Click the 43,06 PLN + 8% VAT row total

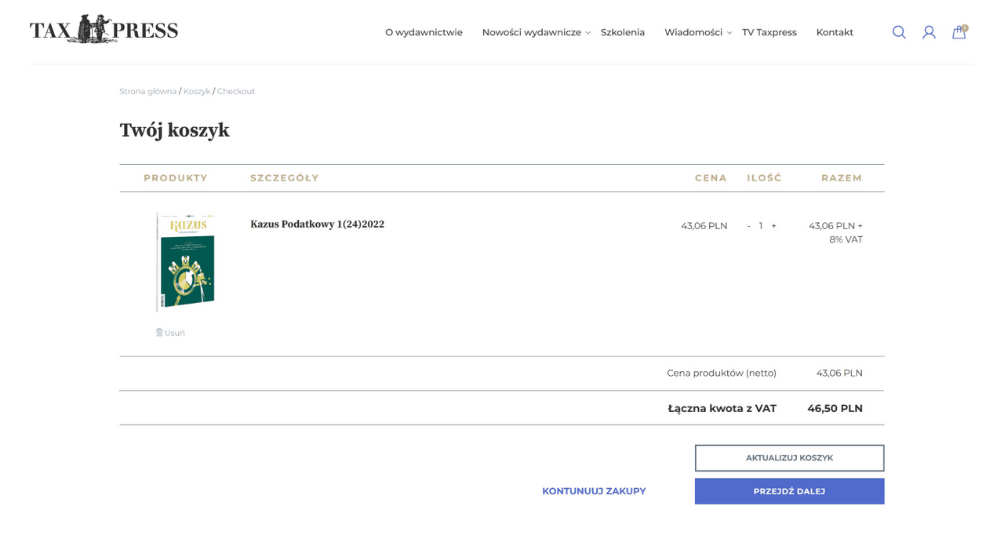tap(835, 232)
